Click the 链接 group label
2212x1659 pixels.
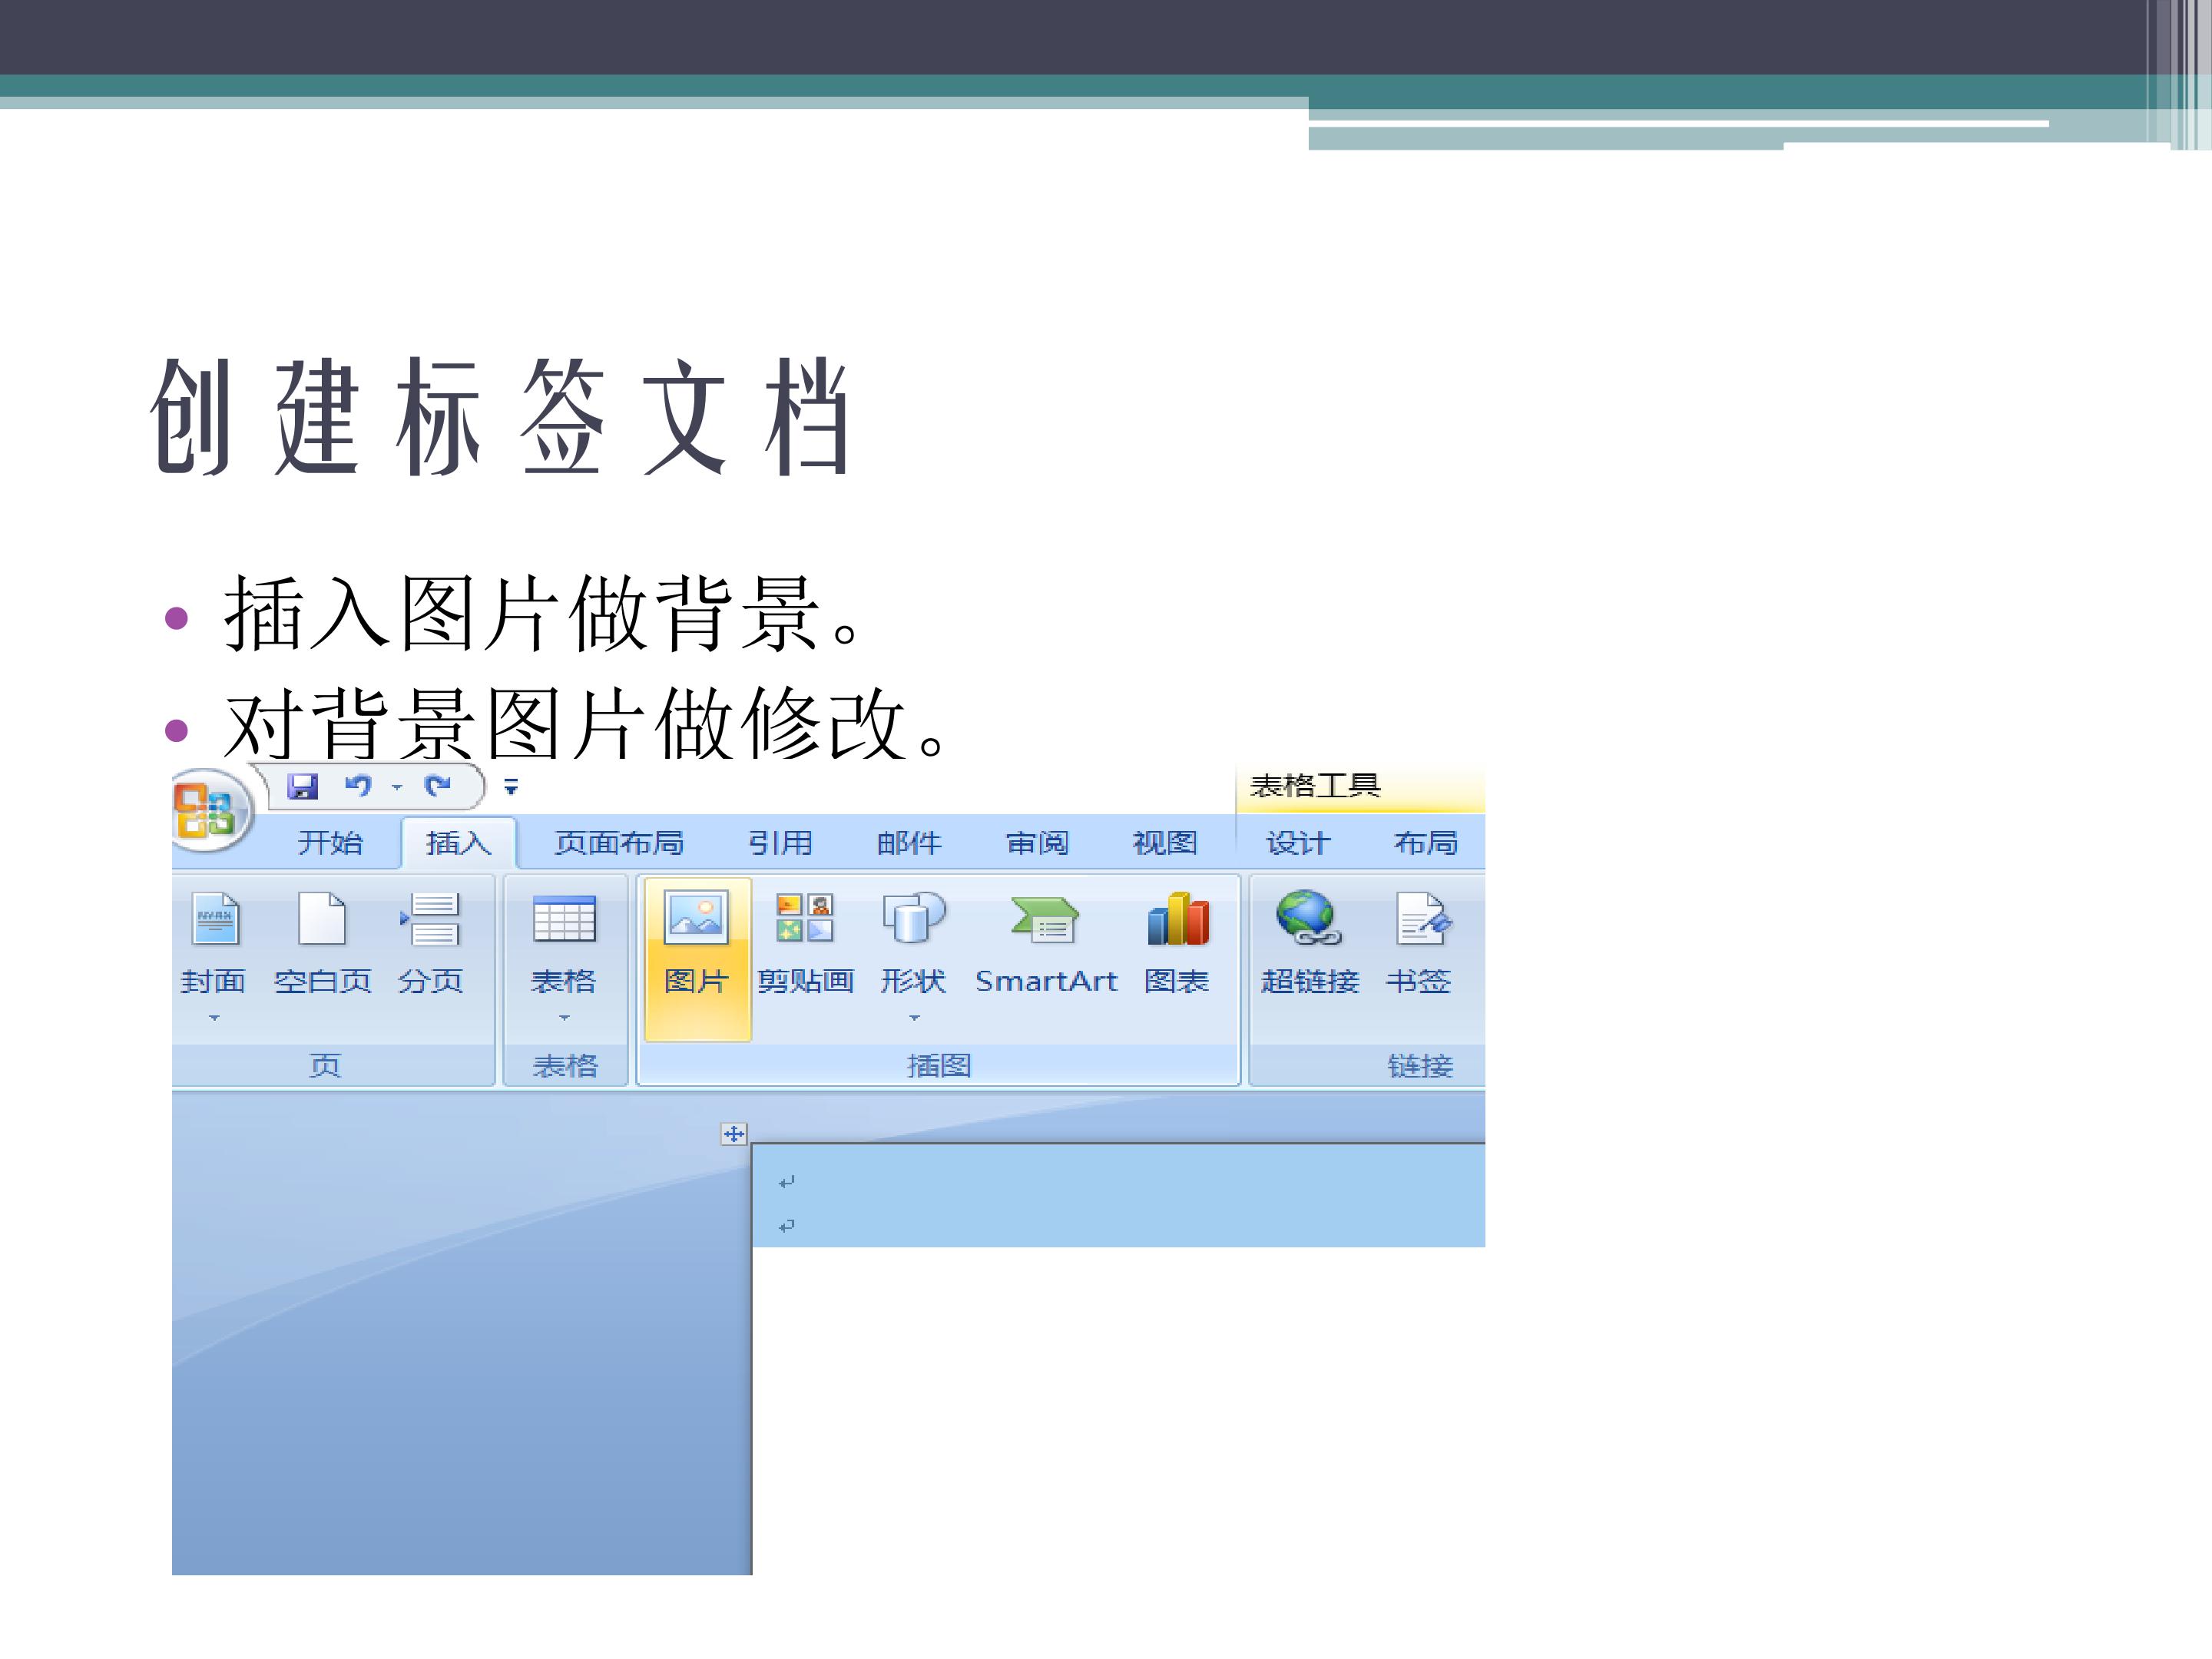click(x=1420, y=1066)
